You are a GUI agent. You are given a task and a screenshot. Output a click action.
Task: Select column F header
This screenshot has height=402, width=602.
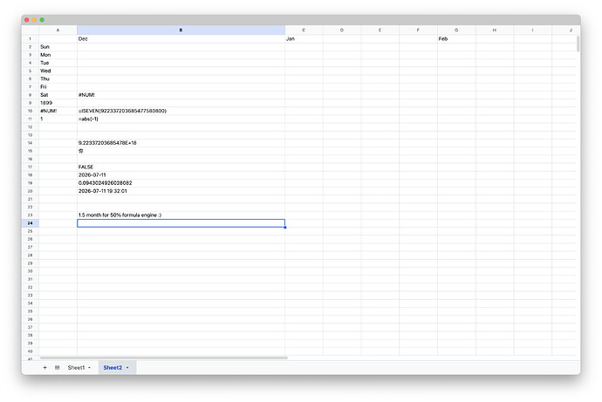coord(418,30)
